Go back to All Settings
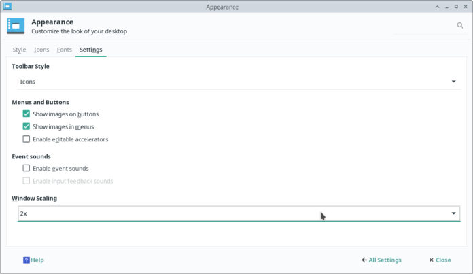 click(381, 260)
